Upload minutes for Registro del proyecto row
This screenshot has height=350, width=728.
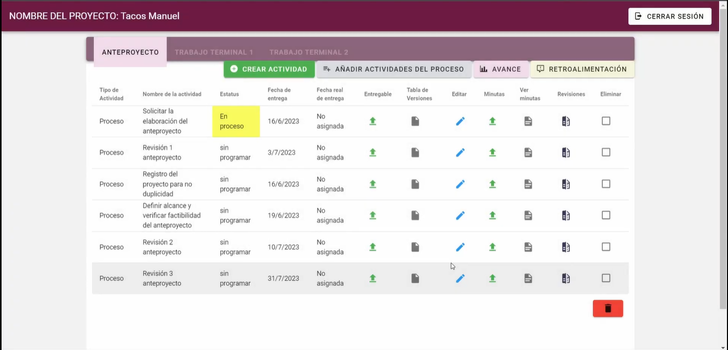click(x=492, y=184)
